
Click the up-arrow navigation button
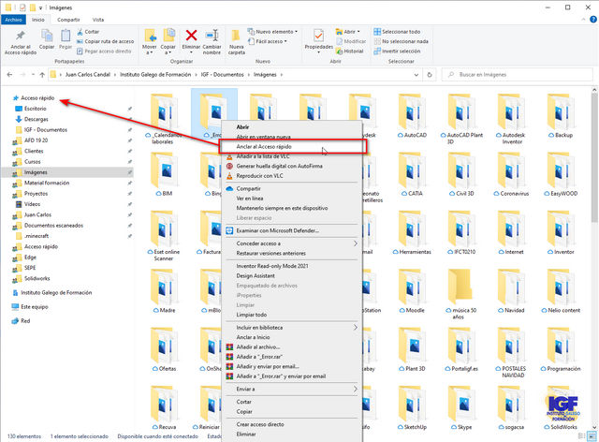[x=42, y=73]
